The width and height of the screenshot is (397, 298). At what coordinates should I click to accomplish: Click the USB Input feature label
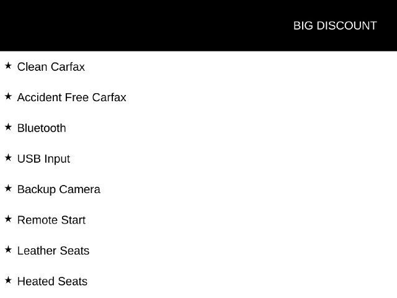pos(43,159)
